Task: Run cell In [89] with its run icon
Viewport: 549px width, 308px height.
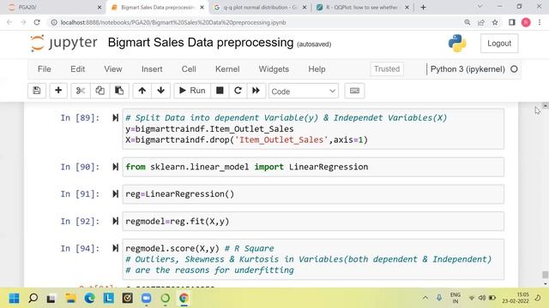Action: tap(115, 118)
